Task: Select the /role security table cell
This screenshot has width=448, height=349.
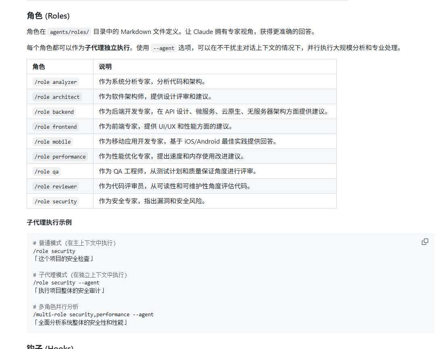Action: pos(56,201)
